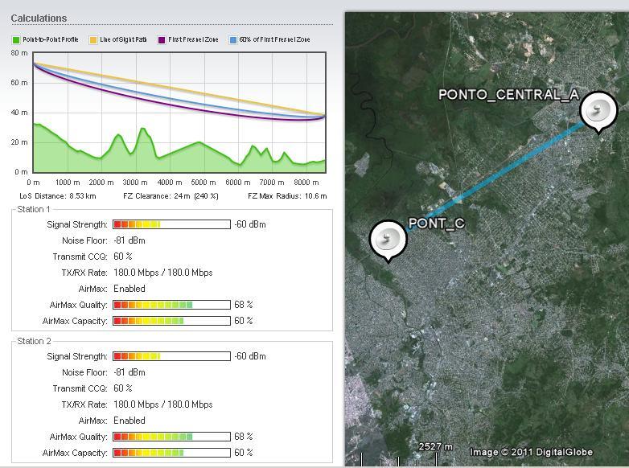Click Station 2 Noise Floor value -81 dBm

(129, 372)
